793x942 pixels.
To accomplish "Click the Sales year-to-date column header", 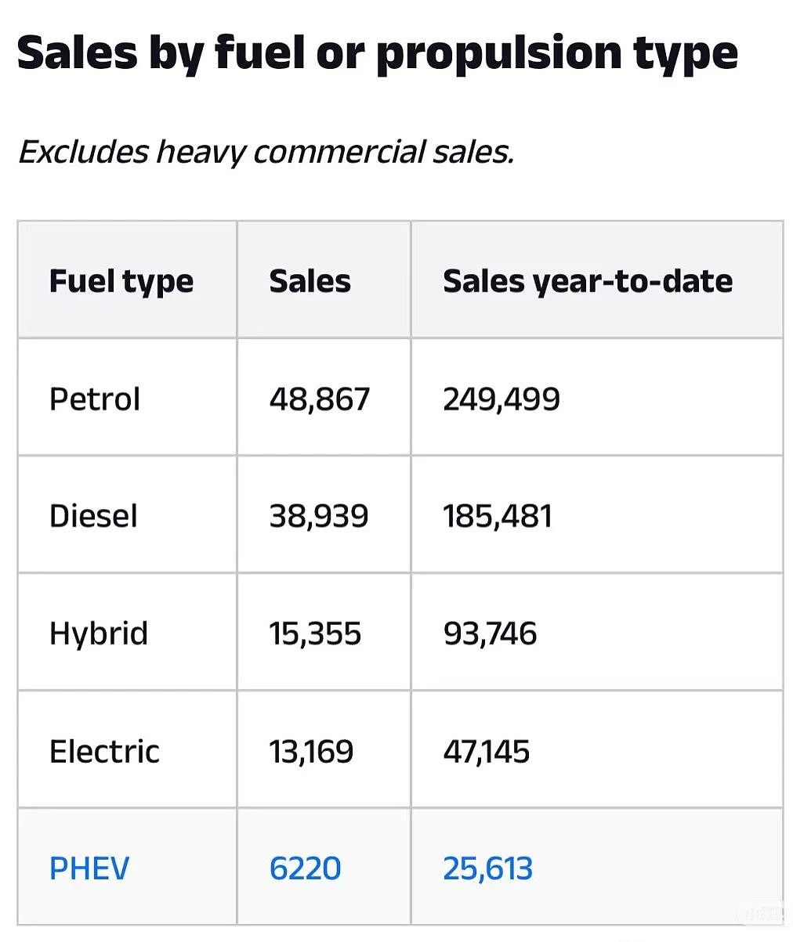I will 588,282.
